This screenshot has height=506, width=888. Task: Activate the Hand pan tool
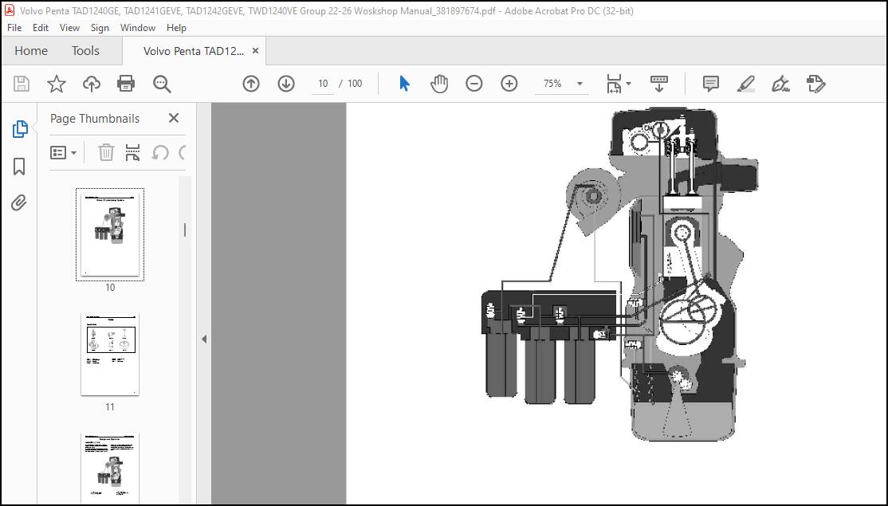(439, 84)
